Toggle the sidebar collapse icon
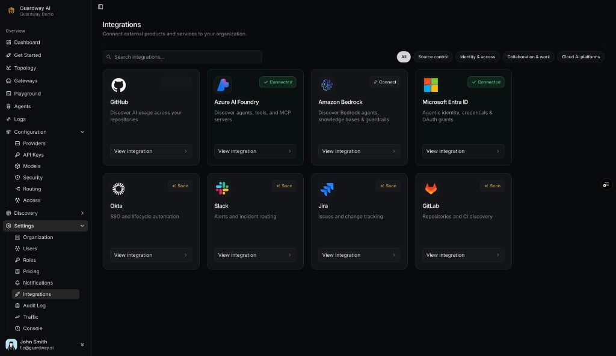This screenshot has height=356, width=616. (x=100, y=7)
